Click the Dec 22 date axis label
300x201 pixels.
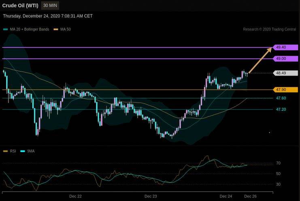click(x=75, y=196)
